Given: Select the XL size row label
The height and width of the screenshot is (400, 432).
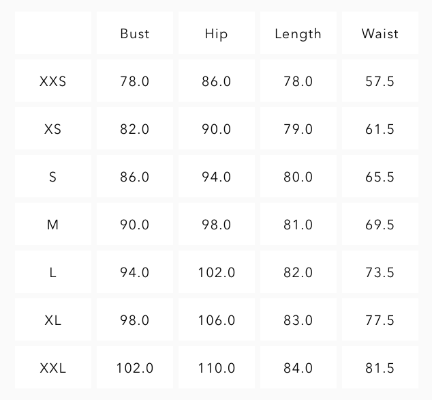Looking at the screenshot, I should coord(53,320).
